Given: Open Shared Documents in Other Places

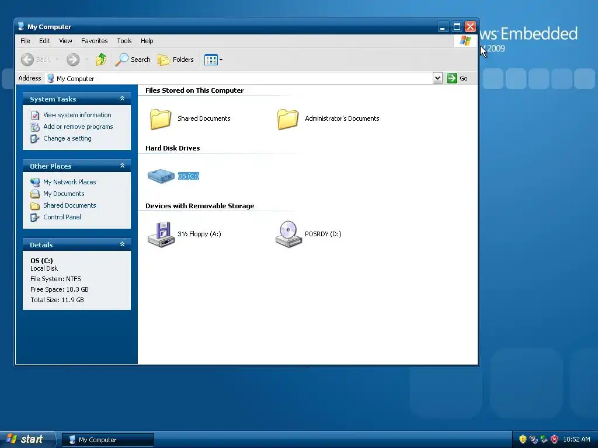Looking at the screenshot, I should tap(69, 205).
